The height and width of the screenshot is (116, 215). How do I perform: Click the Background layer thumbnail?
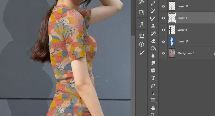pyautogui.click(x=172, y=53)
